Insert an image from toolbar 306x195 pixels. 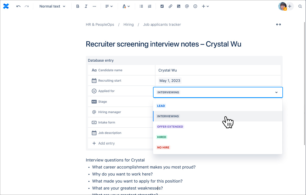pyautogui.click(x=179, y=6)
